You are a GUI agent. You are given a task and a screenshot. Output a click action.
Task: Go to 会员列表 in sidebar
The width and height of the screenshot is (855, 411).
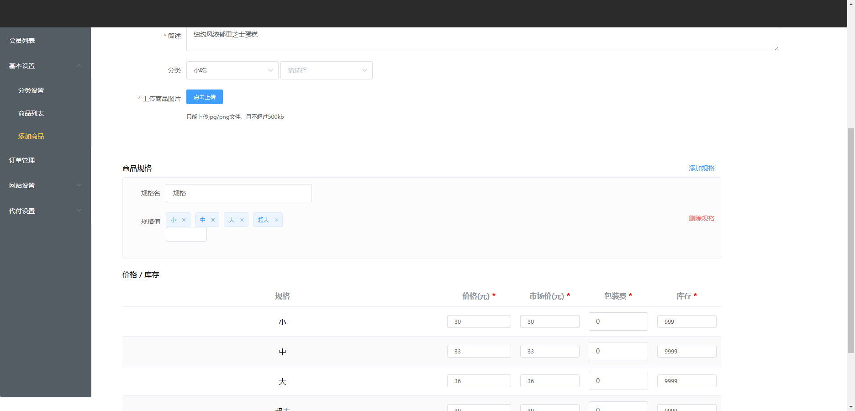coord(22,41)
